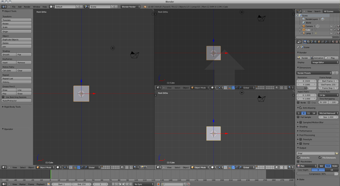Enable Sampled Motion Blur checkbox
The width and height of the screenshot is (340, 186).
click(x=301, y=122)
